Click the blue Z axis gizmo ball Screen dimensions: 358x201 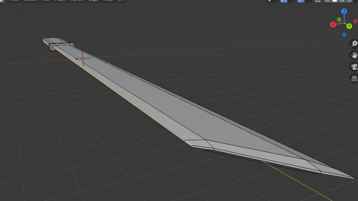click(344, 11)
